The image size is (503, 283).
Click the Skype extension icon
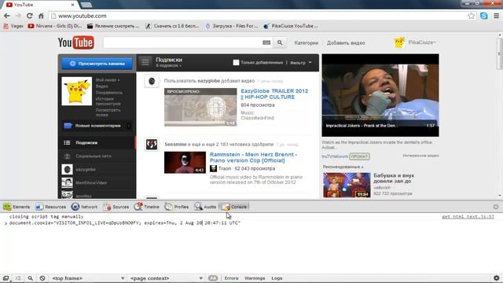point(484,16)
